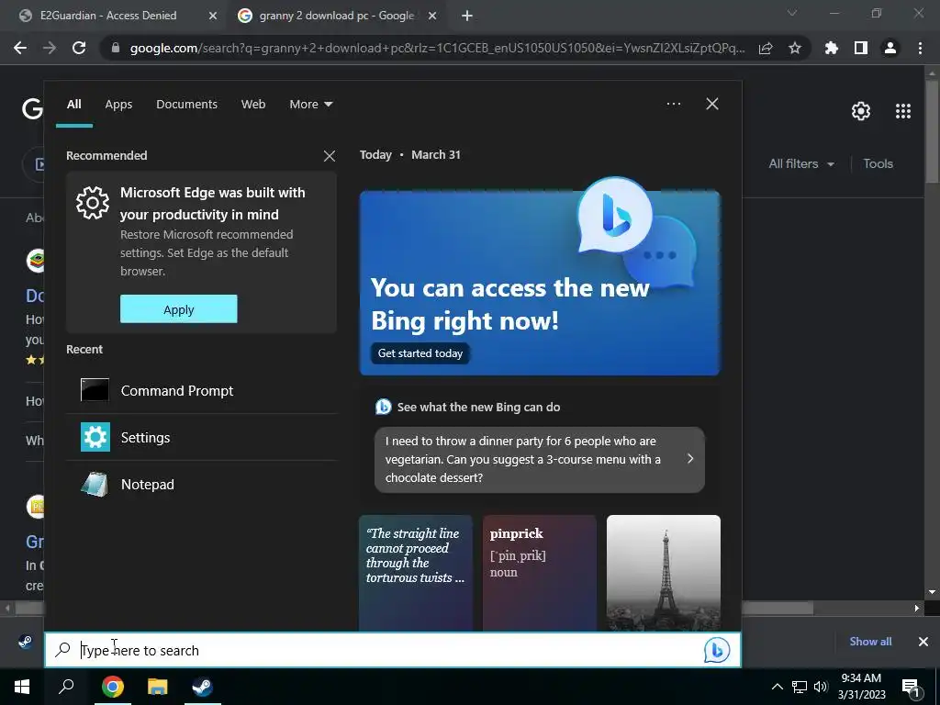Screen dimensions: 940x705
Task: Select the All search tab
Action: (74, 105)
